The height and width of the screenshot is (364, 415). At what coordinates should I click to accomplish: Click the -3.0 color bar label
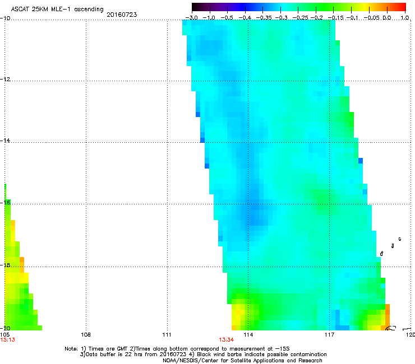(x=191, y=18)
